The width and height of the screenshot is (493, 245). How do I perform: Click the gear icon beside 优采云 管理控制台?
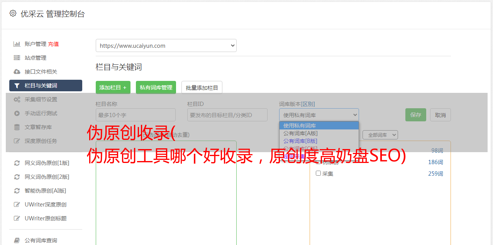pos(13,13)
